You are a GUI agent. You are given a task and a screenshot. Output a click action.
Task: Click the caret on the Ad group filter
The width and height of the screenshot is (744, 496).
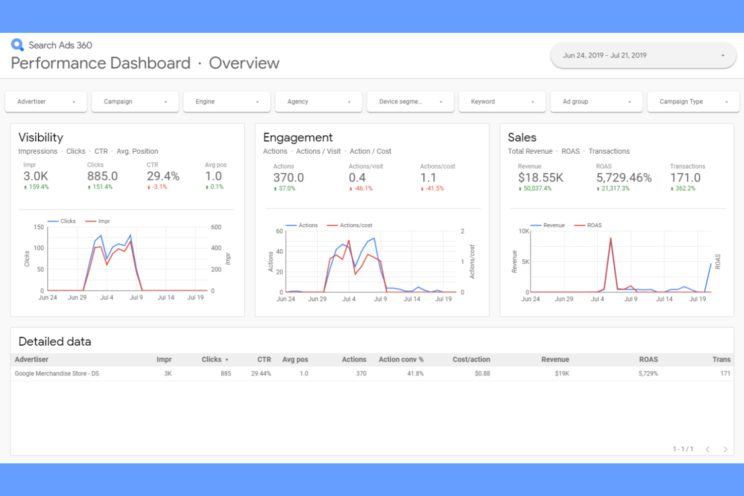[630, 102]
